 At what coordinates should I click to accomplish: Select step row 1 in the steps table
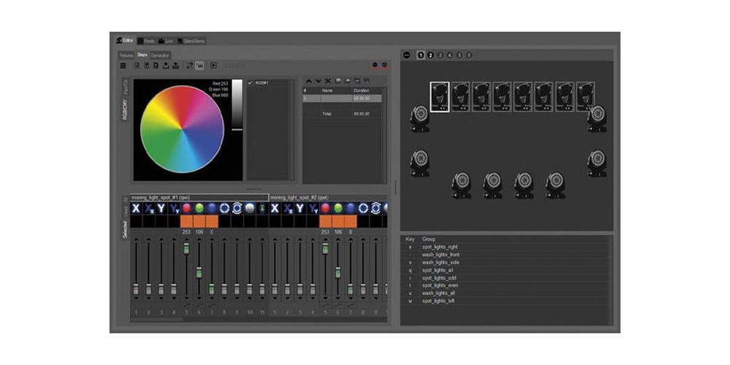coord(342,99)
